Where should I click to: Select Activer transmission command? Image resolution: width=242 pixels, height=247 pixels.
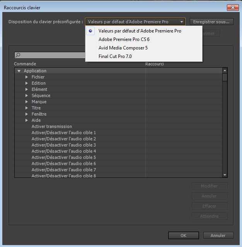point(52,126)
